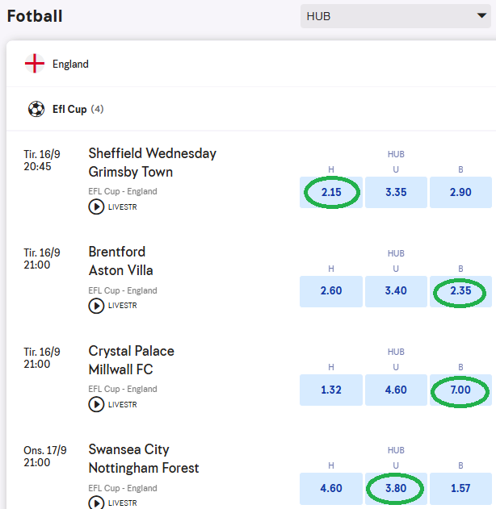Play livestream for Sheffield Wednesday match

[x=96, y=207]
